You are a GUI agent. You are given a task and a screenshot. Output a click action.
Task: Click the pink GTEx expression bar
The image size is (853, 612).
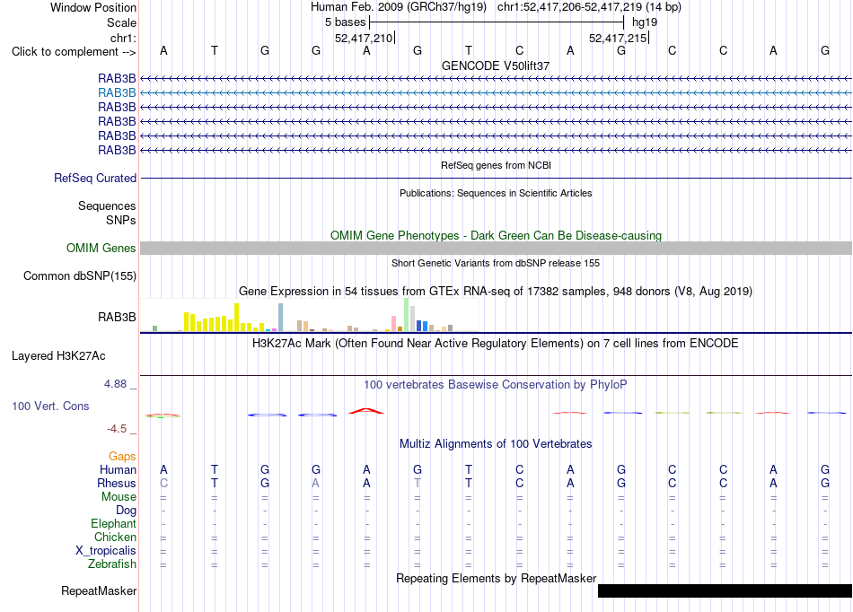(394, 323)
